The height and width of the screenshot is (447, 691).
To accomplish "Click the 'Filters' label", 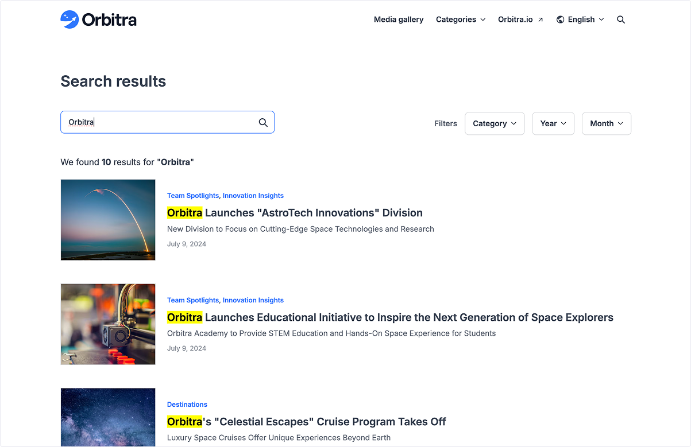I will tap(446, 123).
